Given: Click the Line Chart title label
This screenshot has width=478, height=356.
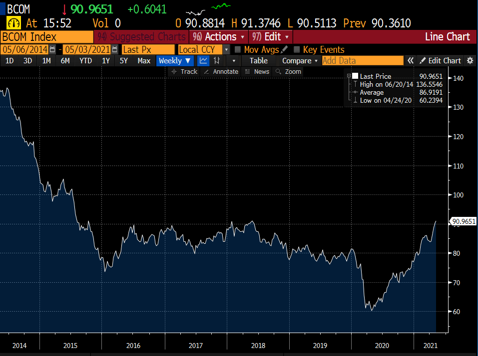Looking at the screenshot, I should click(x=447, y=37).
